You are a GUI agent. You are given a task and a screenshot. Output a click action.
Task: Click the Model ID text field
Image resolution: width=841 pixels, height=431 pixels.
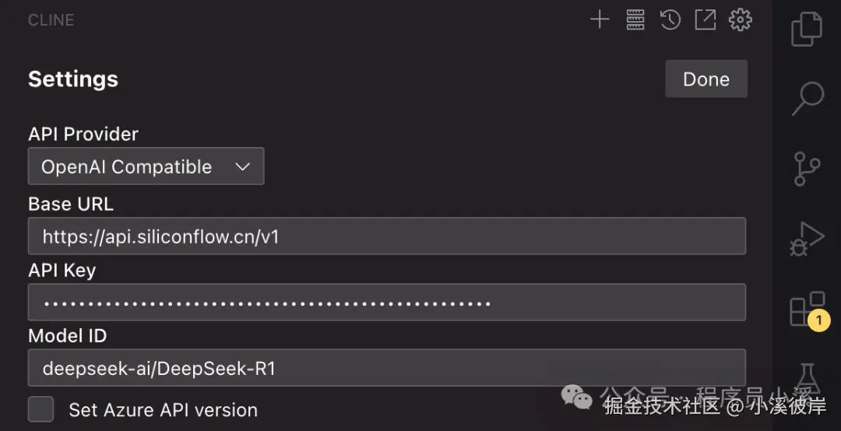coord(386,368)
